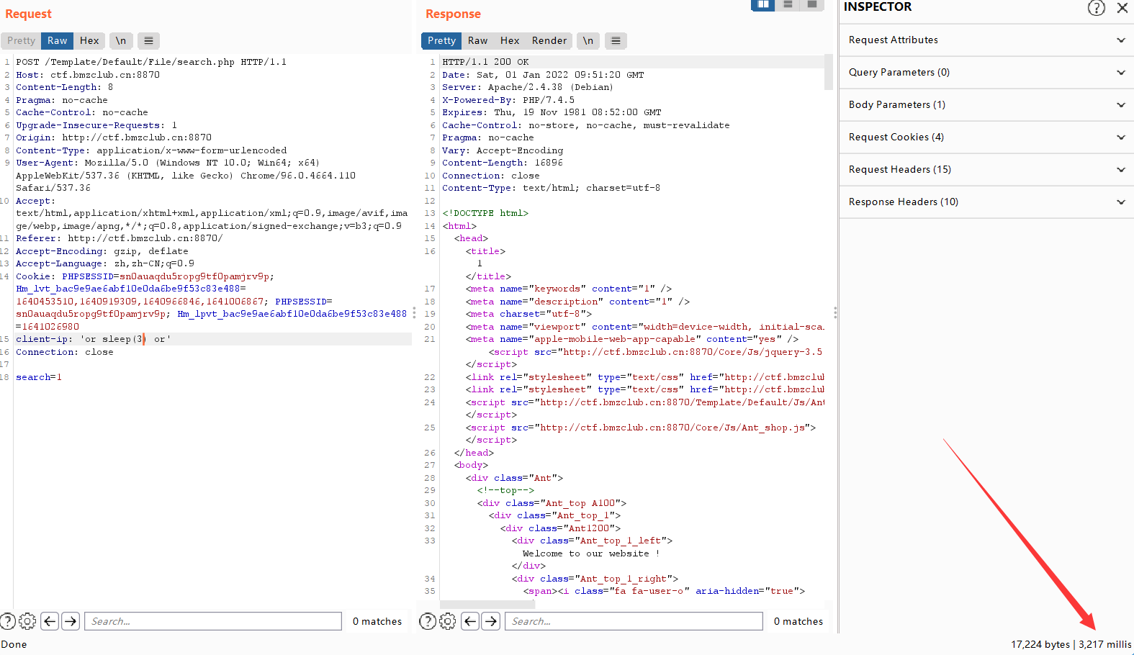Expand Query Parameters (0) section
The width and height of the screenshot is (1134, 655).
click(986, 73)
